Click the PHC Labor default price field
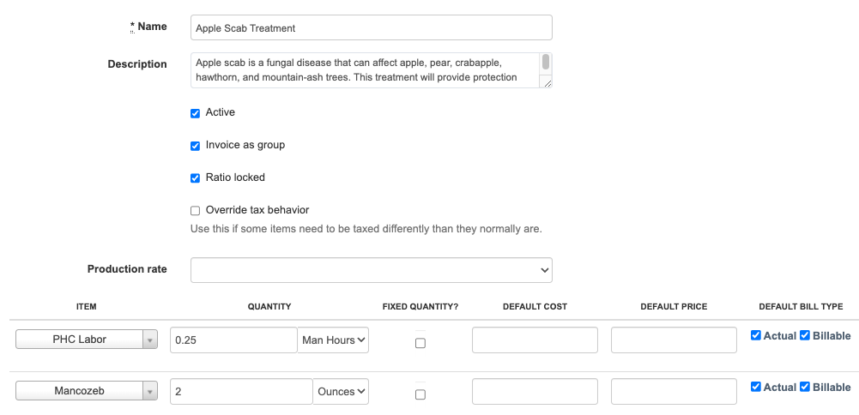 coord(674,340)
